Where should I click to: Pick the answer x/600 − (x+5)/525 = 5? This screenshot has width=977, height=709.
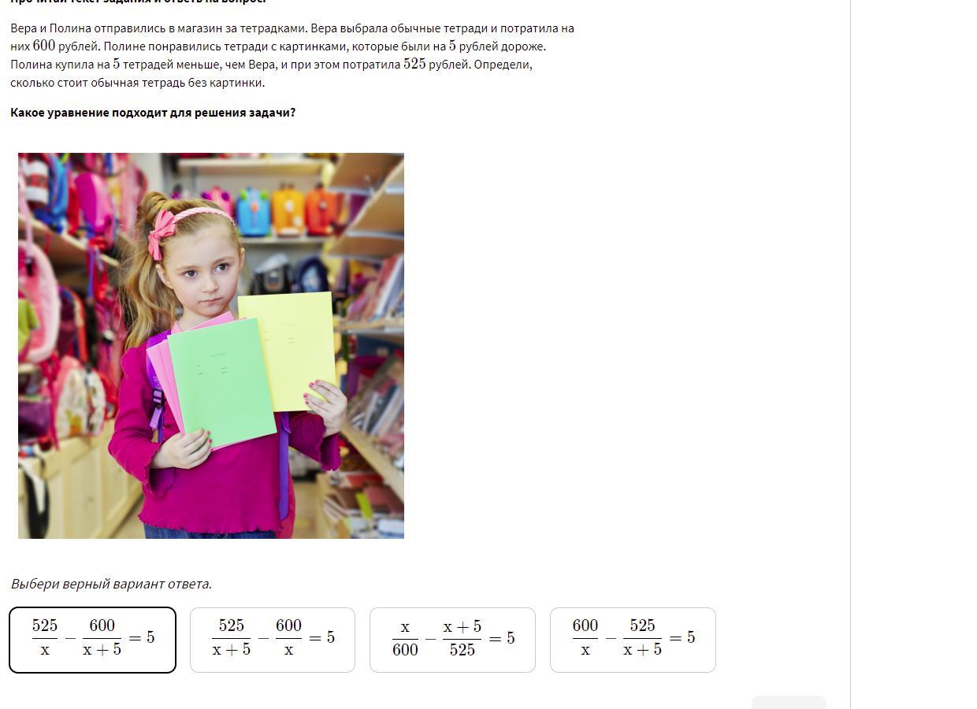click(452, 640)
